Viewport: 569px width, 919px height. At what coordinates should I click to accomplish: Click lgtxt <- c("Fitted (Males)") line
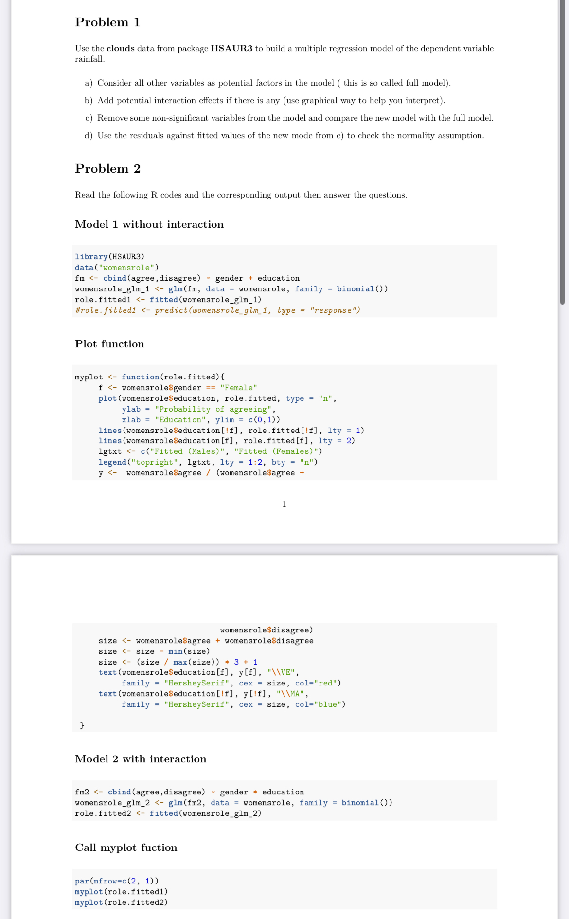click(211, 451)
